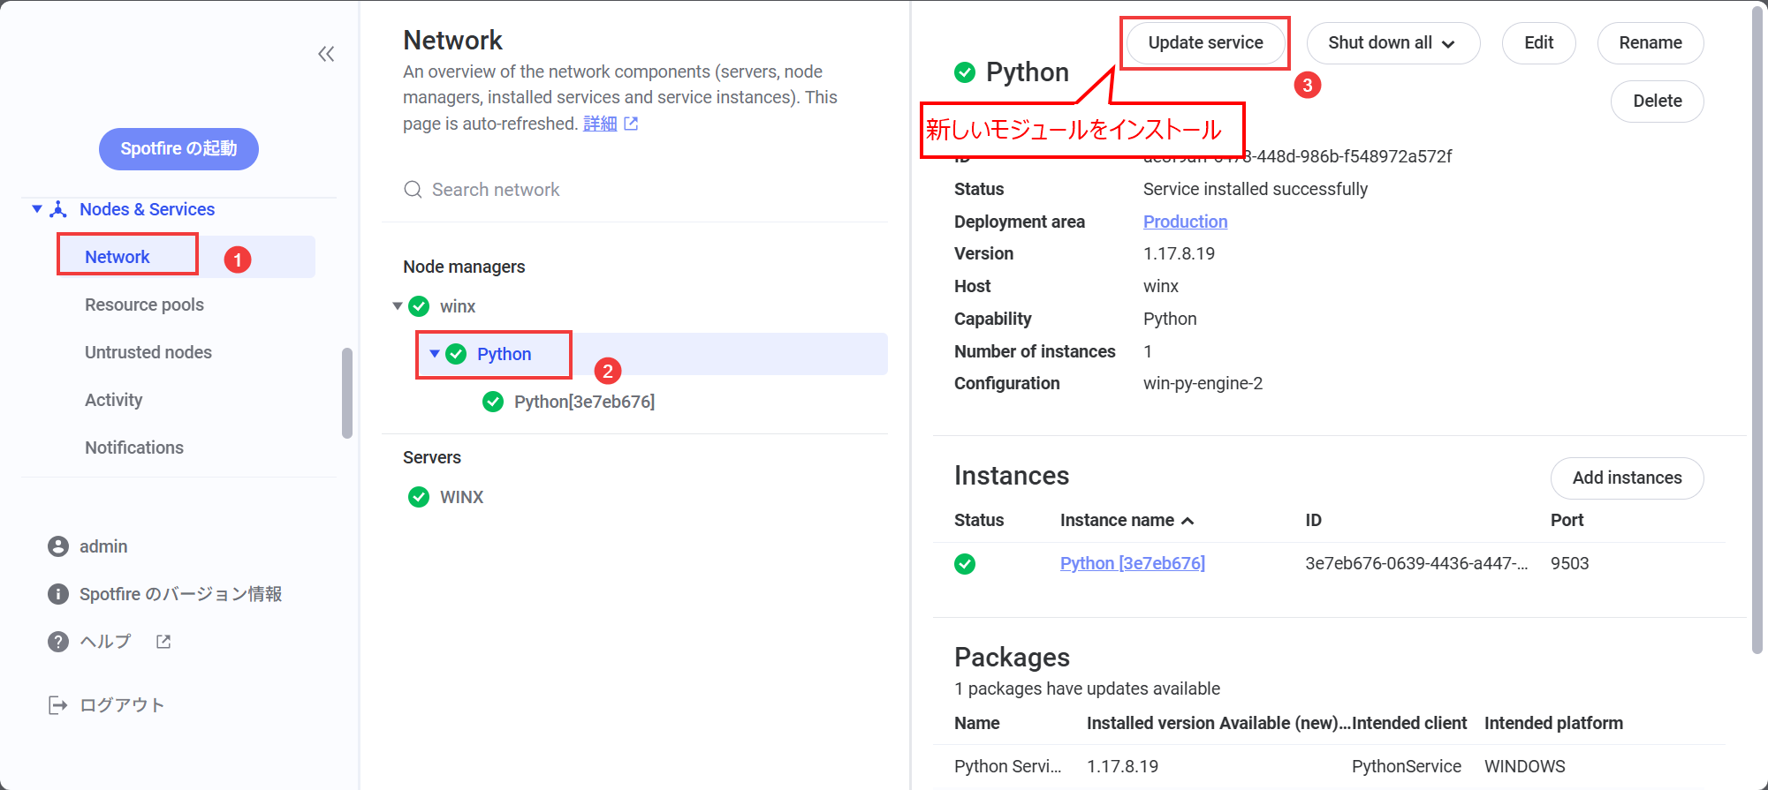Click green status icon of WINX server
This screenshot has height=790, width=1768.
[x=419, y=497]
